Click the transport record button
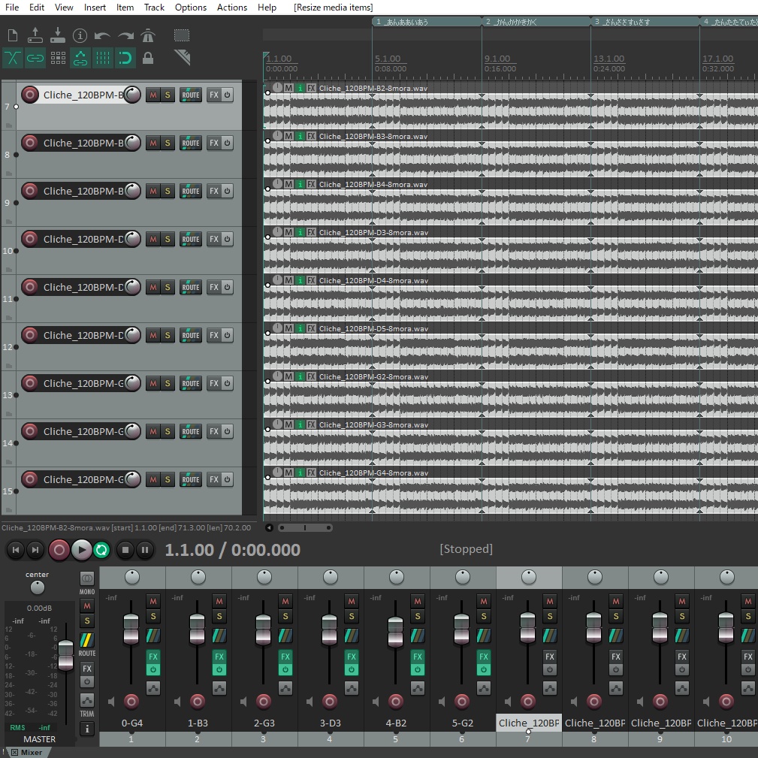Viewport: 758px width, 758px height. (x=59, y=550)
